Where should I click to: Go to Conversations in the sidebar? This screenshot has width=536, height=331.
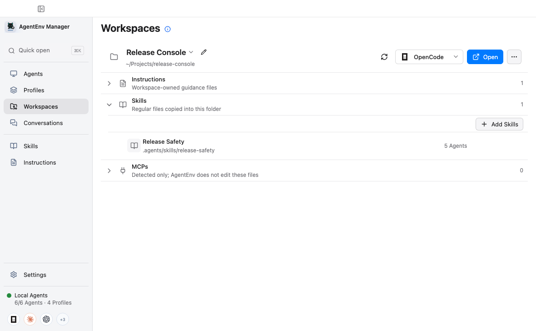[46, 123]
